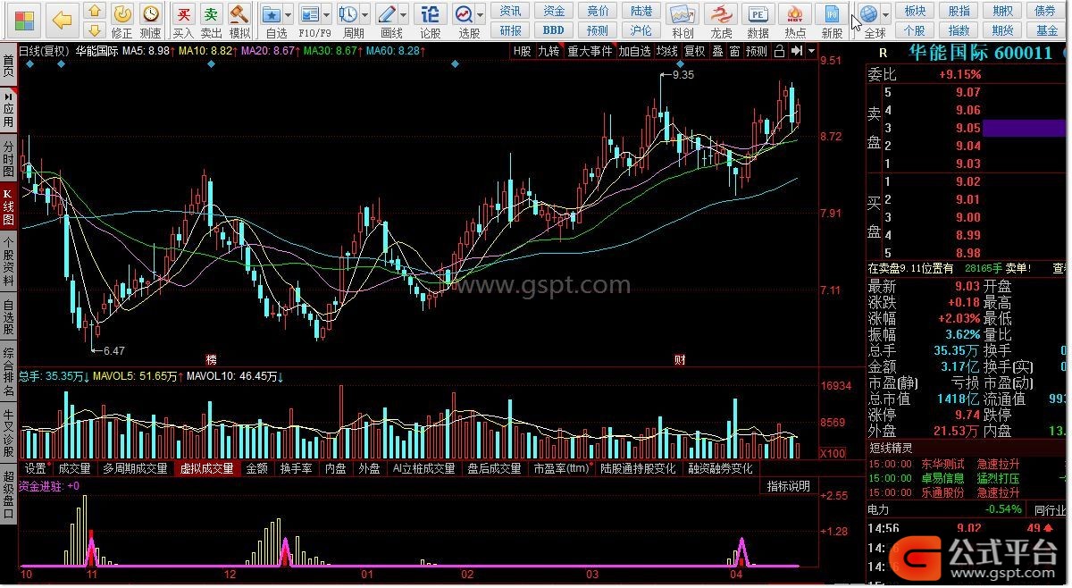
Task: Expand the 全球 globe dropdown arrow
Action: click(885, 15)
